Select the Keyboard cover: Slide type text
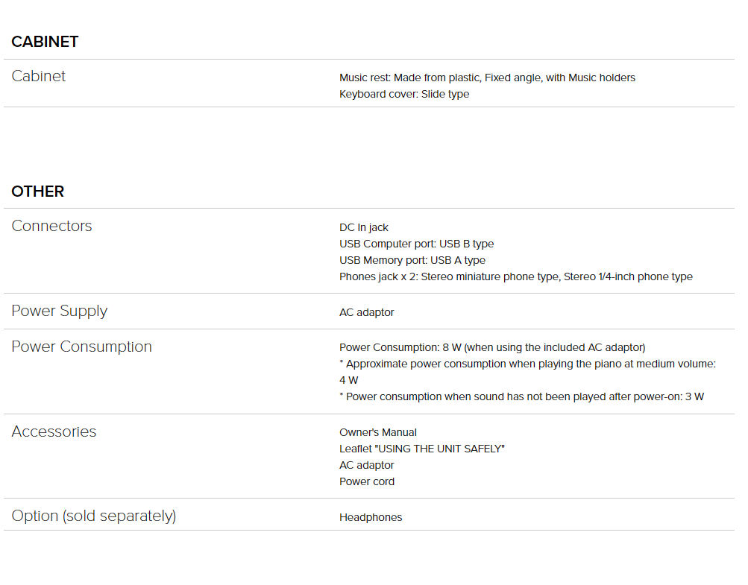748x585 pixels. click(x=404, y=94)
